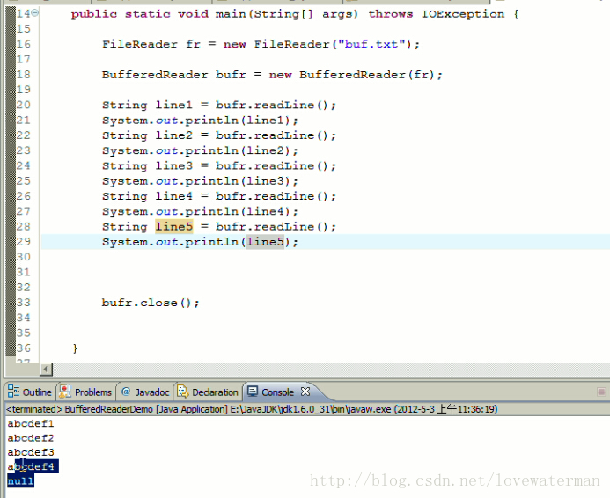Click IOException in the main method signature
Viewport: 610px width, 498px height.
pyautogui.click(x=462, y=14)
